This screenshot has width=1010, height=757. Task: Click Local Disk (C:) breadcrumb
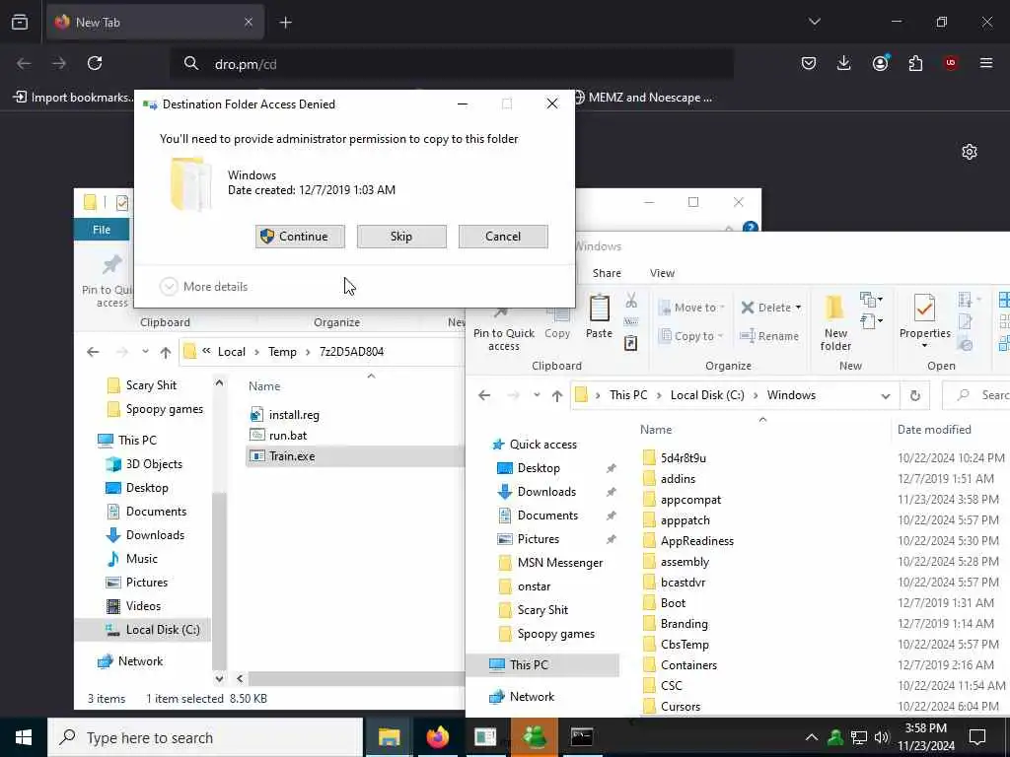707,395
